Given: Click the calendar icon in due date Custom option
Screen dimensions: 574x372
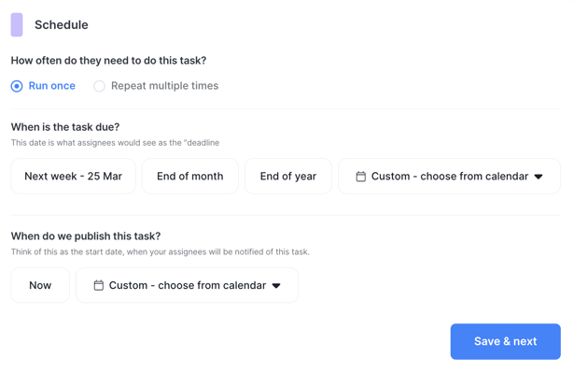Looking at the screenshot, I should pos(360,177).
